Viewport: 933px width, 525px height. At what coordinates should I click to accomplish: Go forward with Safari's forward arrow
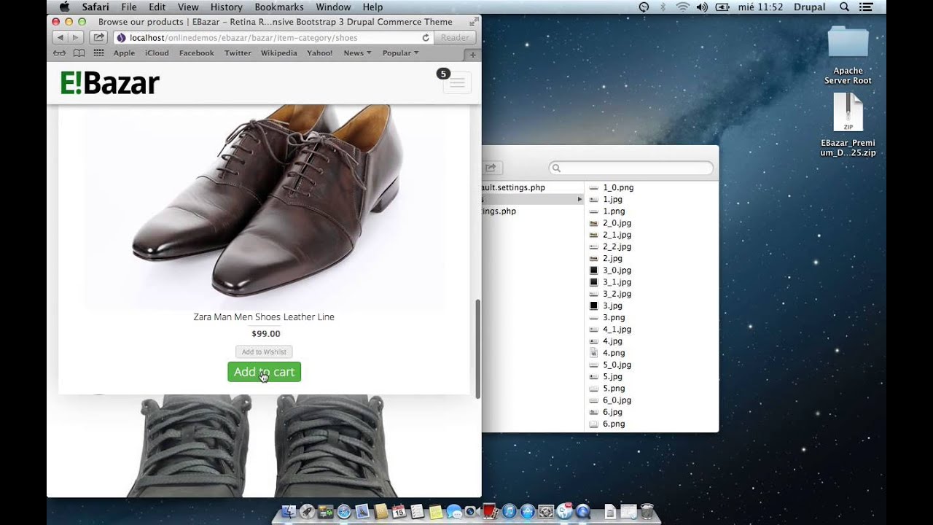pos(76,37)
